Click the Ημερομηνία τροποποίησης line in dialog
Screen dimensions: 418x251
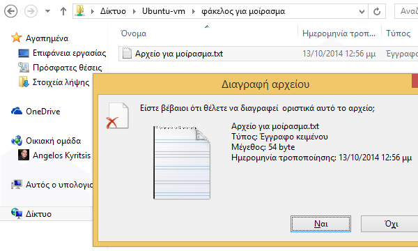(321, 158)
